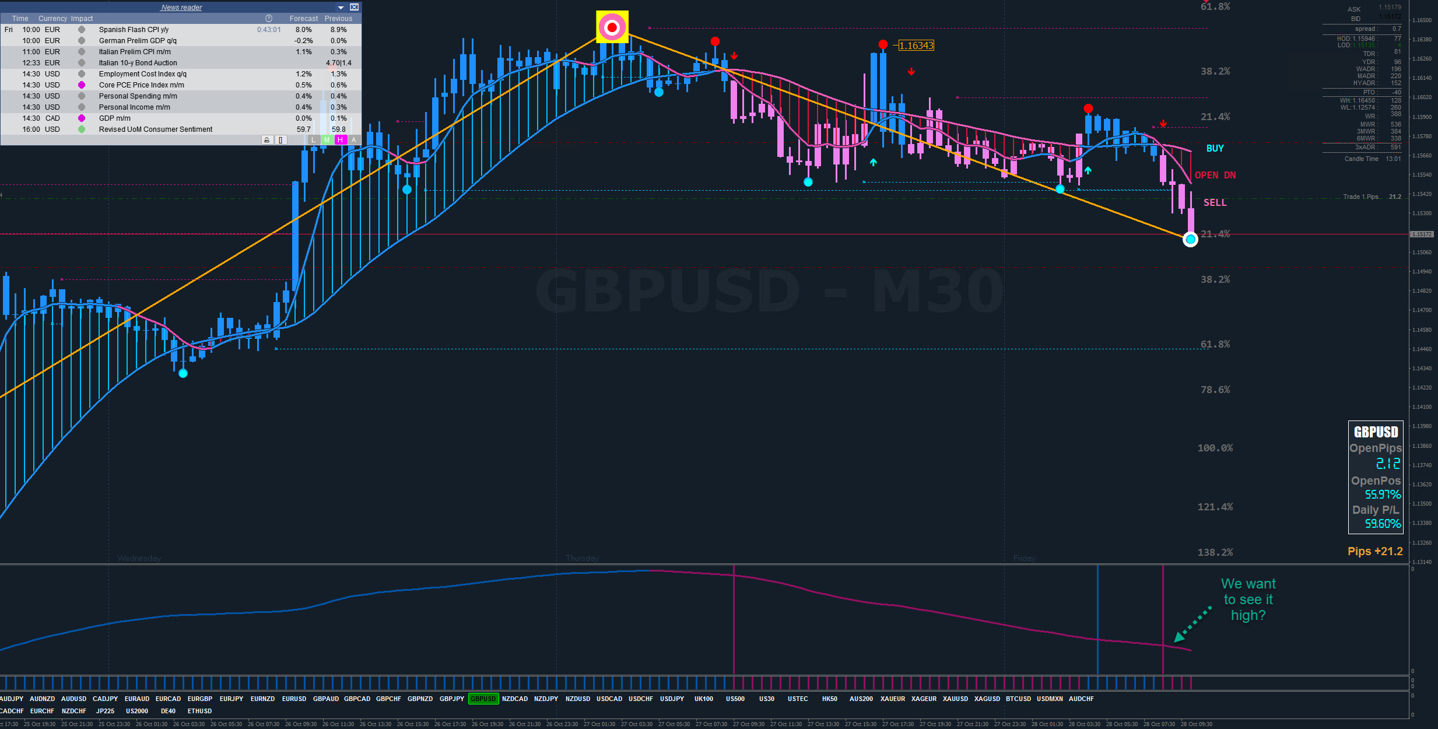
Task: Toggle the H high-impact news filter
Action: tap(341, 139)
